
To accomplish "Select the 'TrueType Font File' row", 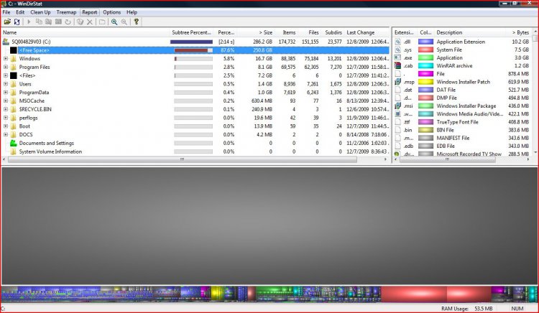I will (x=462, y=122).
